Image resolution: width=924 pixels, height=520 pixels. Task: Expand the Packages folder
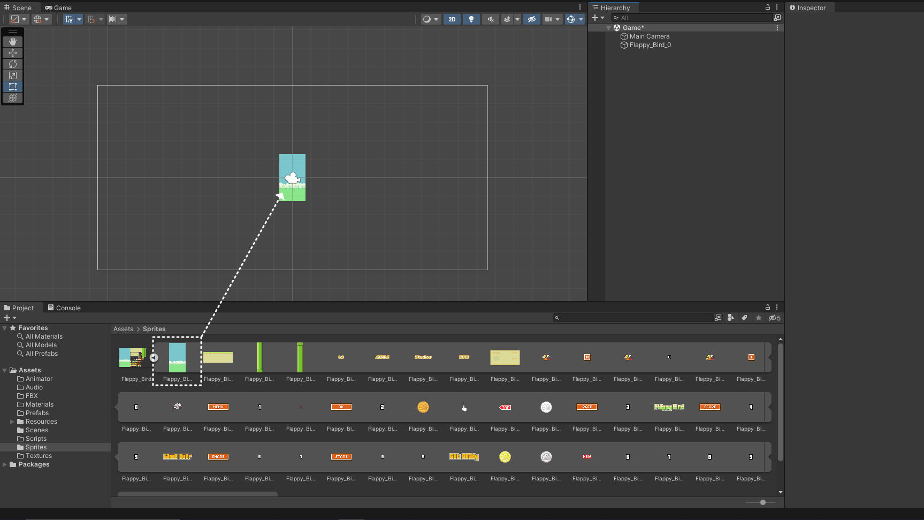(5, 464)
